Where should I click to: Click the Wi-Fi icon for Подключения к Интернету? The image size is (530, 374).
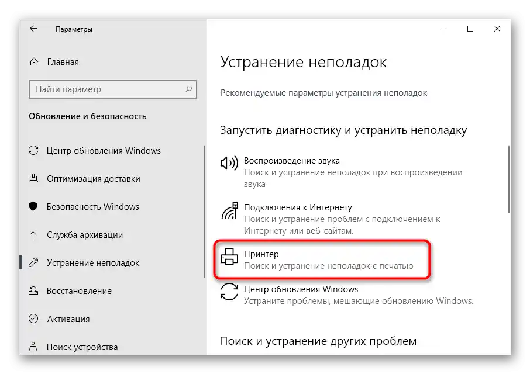click(x=229, y=210)
